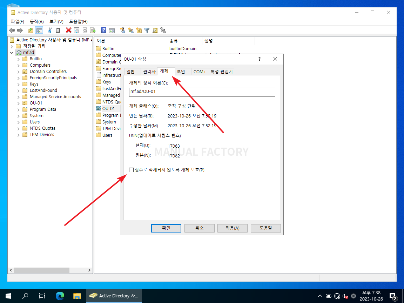
Task: Expand the 저장된 쿼리 node
Action: coord(12,46)
